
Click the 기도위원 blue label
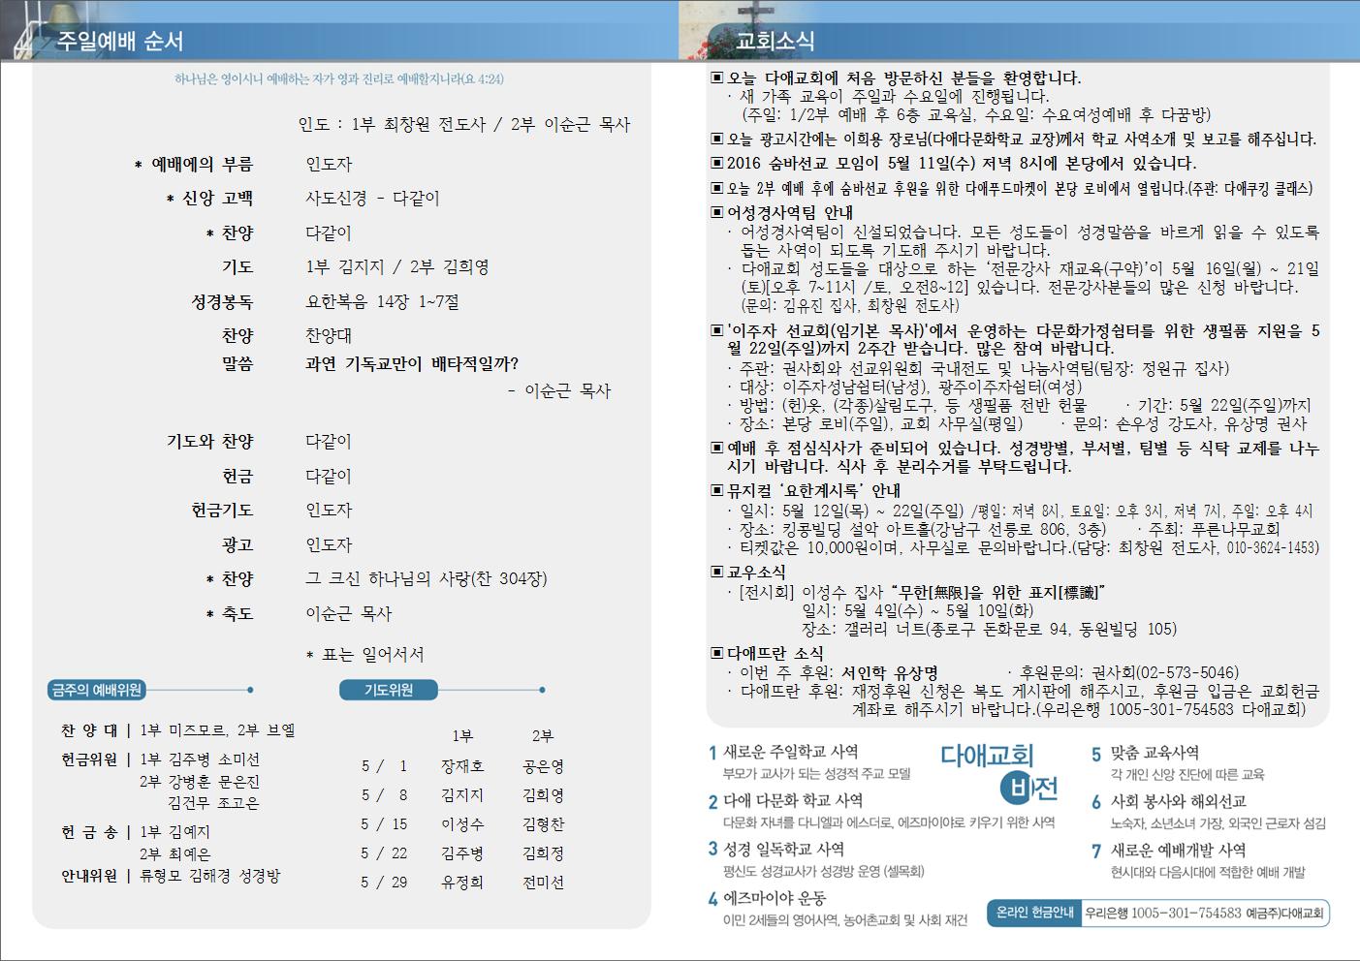click(x=388, y=690)
